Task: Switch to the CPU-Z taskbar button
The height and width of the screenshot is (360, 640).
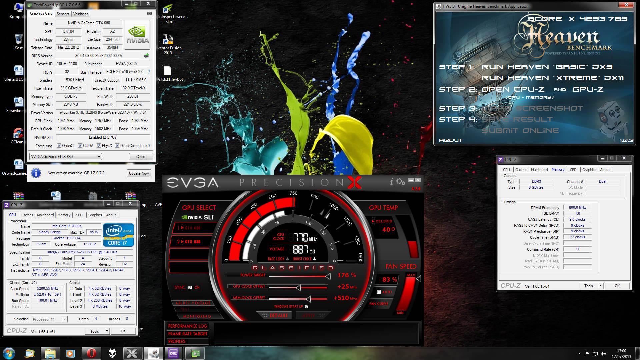Action: 173,353
